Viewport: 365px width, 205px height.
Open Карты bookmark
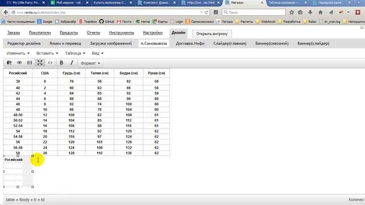(160, 22)
